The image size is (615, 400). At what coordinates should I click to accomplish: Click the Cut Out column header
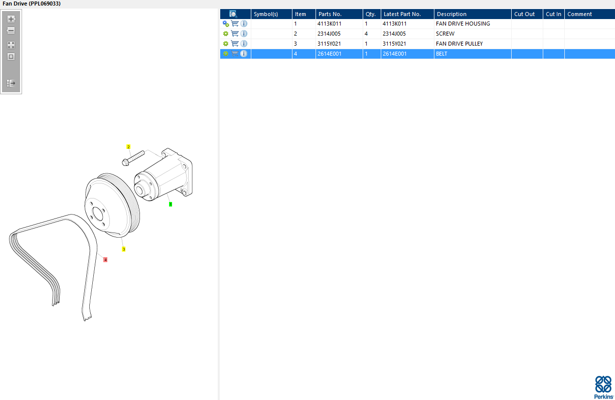527,14
